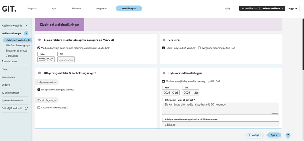Screen dimensions: 304x141
Task: Click Logga ut link
Action: coord(292,9)
